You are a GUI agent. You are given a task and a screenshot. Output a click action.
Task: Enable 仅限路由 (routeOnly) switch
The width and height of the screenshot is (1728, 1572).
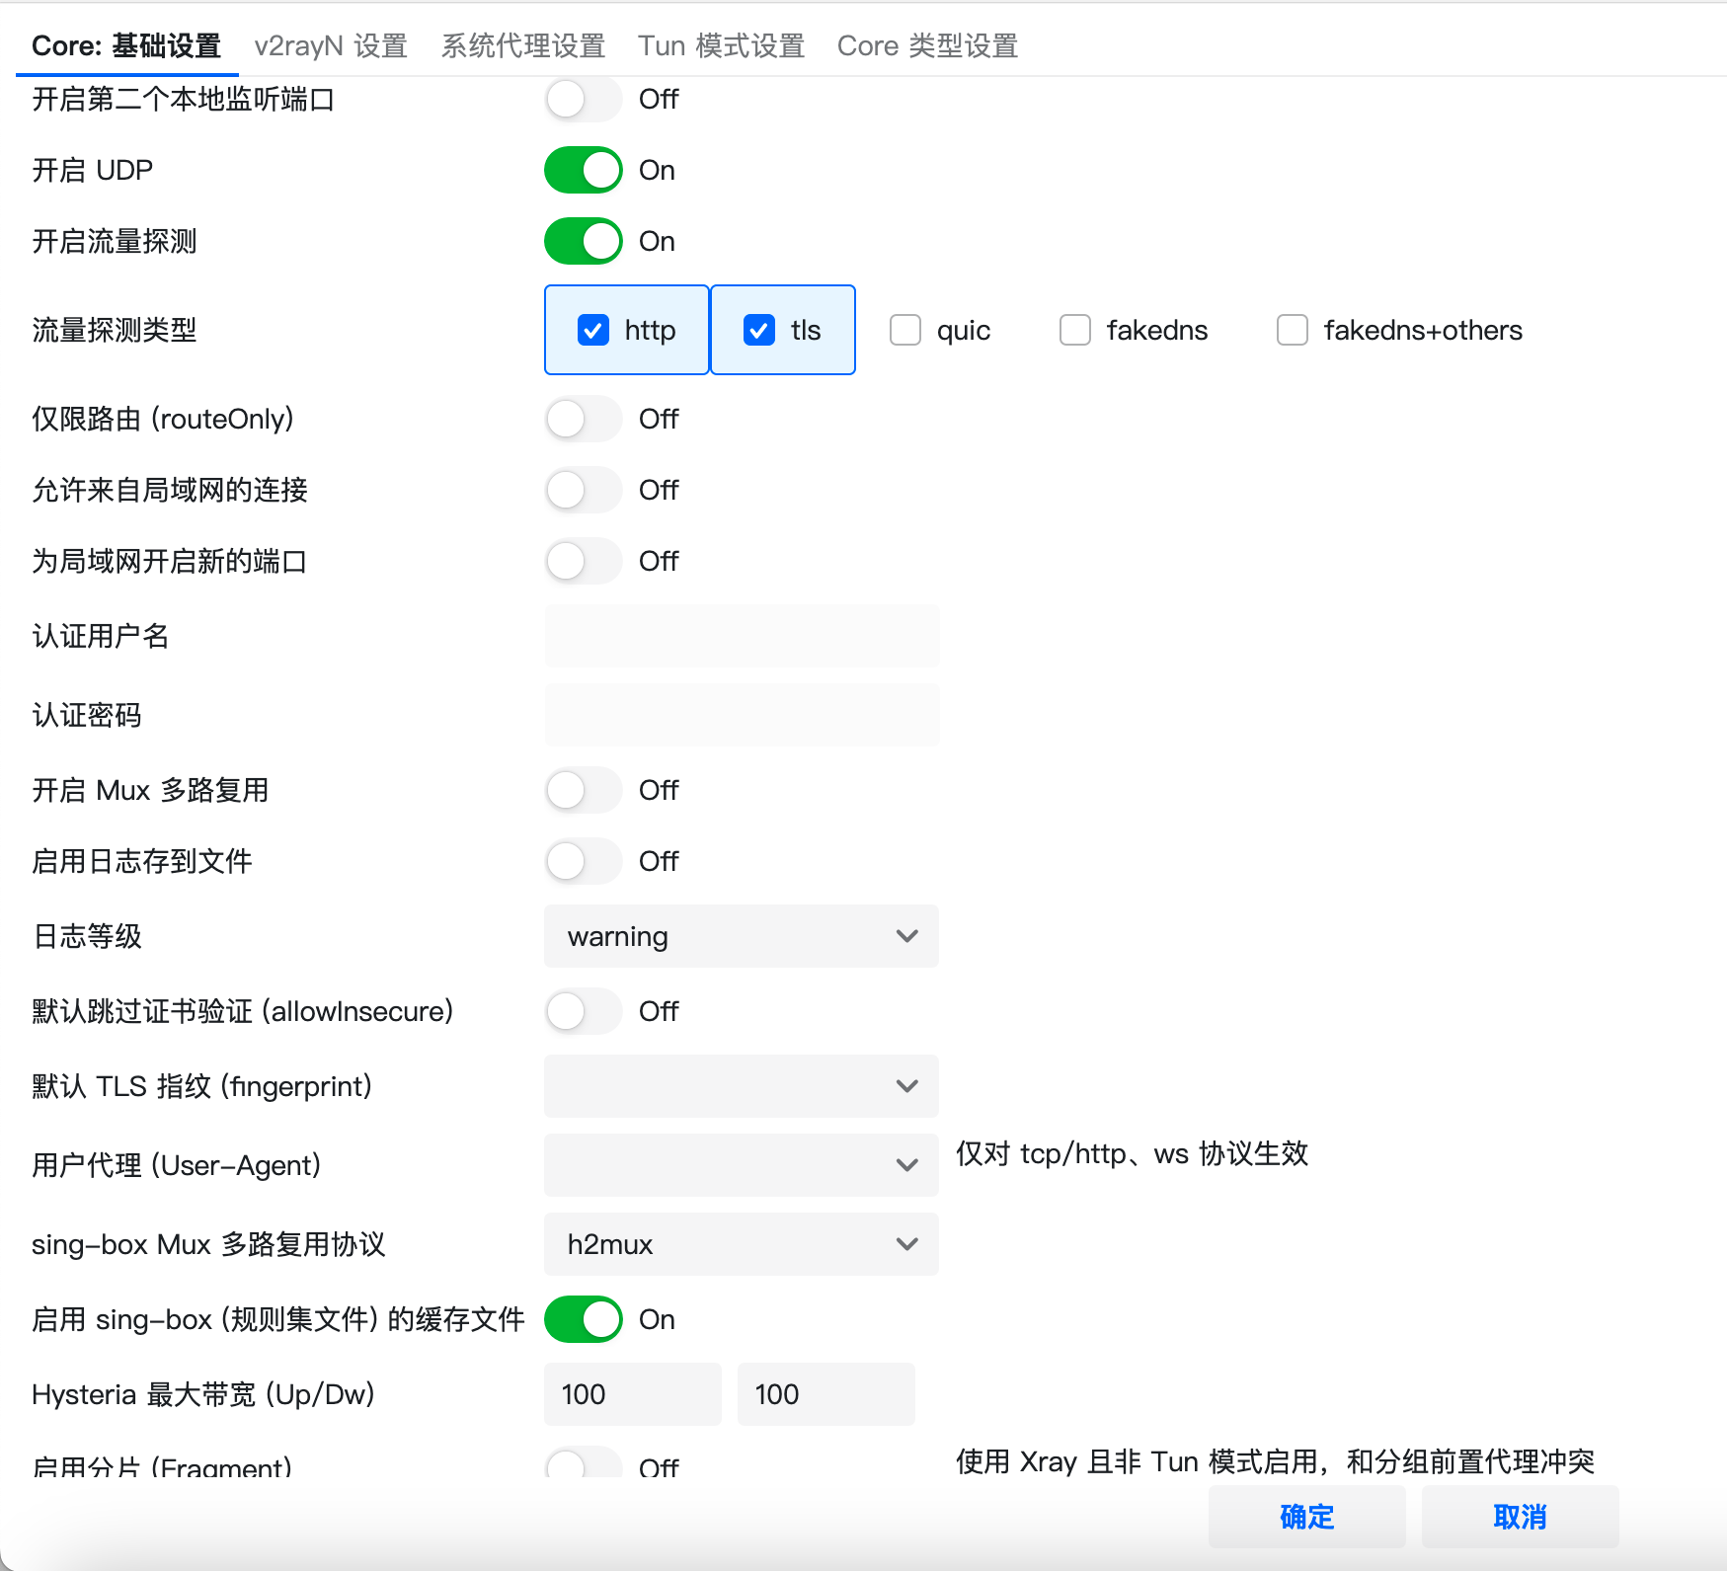(x=584, y=419)
